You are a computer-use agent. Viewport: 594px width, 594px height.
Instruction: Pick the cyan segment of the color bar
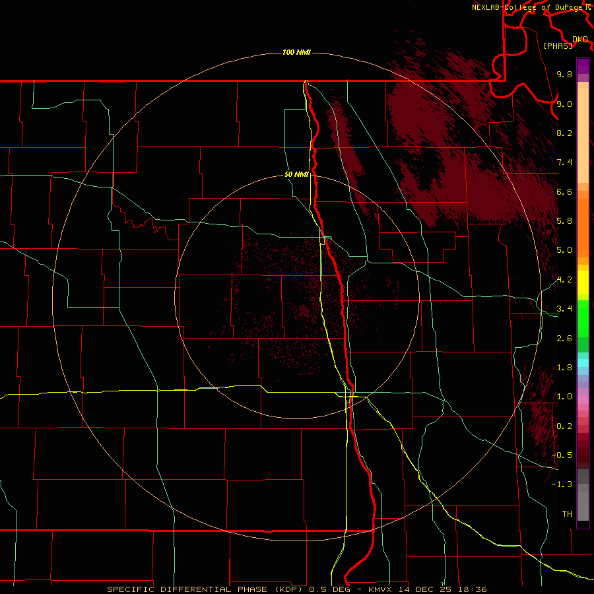pyautogui.click(x=583, y=363)
